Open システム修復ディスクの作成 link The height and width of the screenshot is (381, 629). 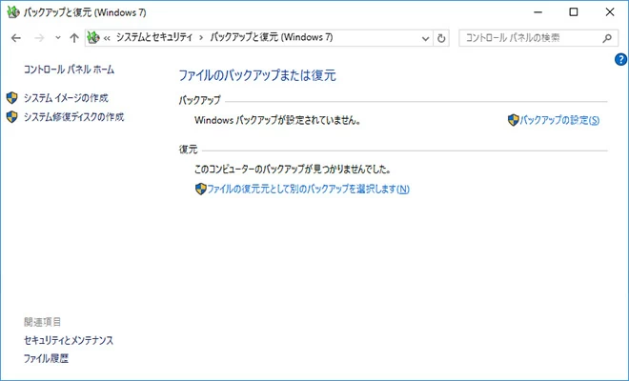(73, 117)
